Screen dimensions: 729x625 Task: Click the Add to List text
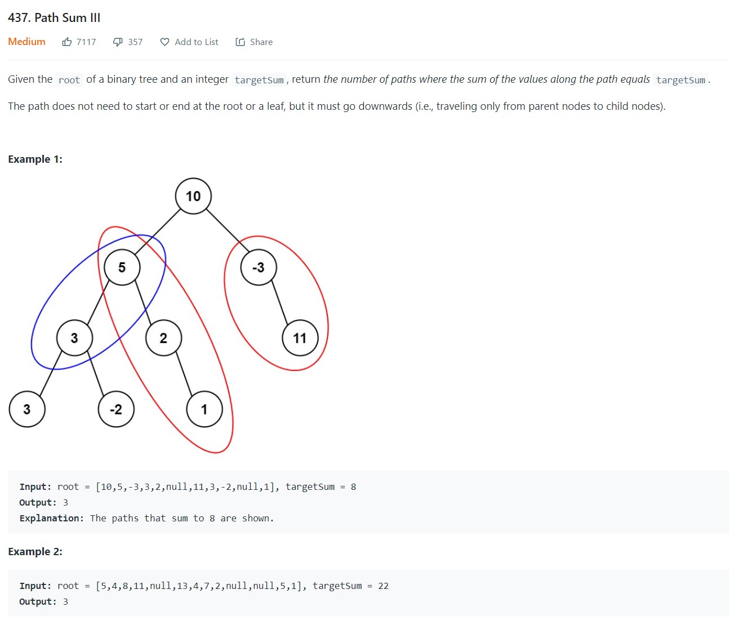point(196,42)
